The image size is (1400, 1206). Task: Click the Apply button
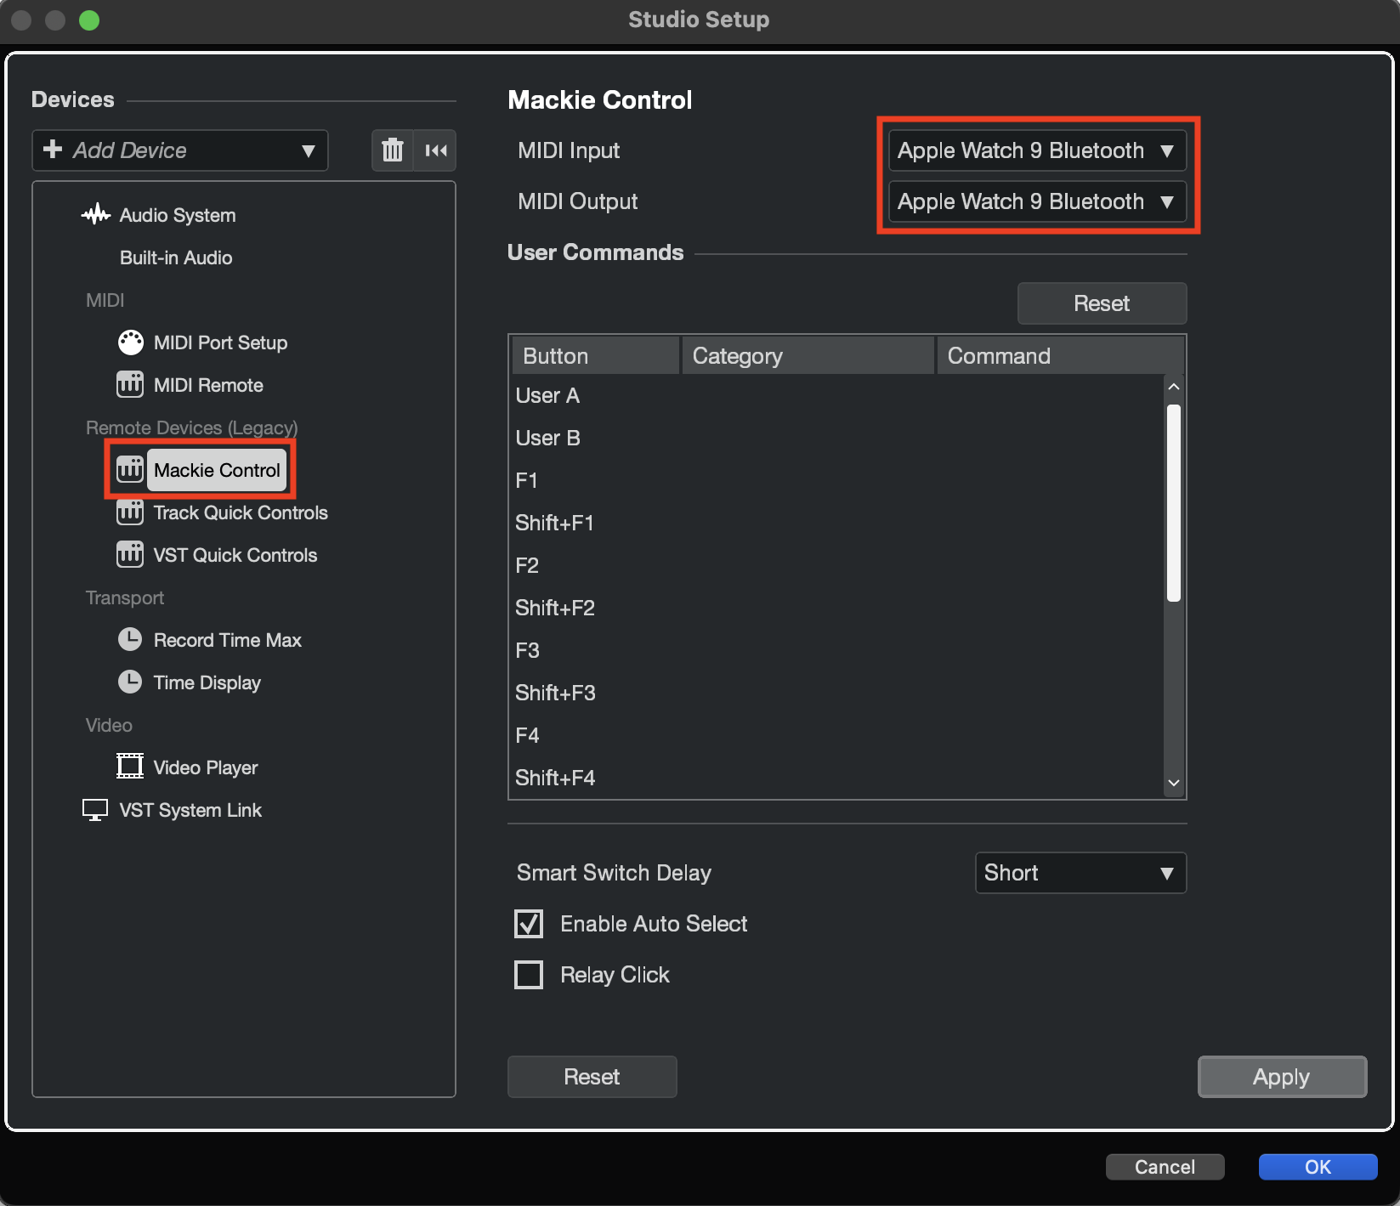click(1282, 1077)
